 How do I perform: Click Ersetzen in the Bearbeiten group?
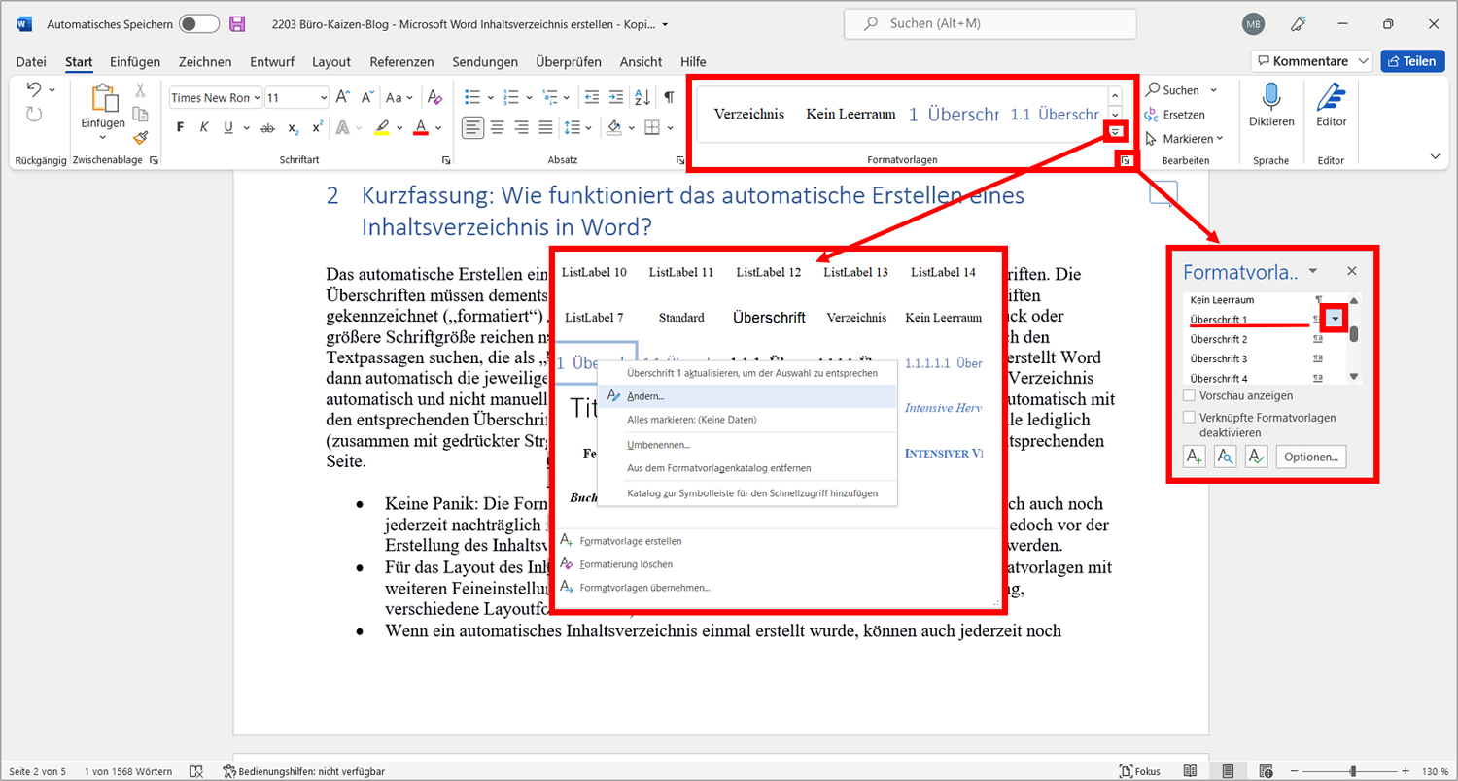(x=1176, y=114)
